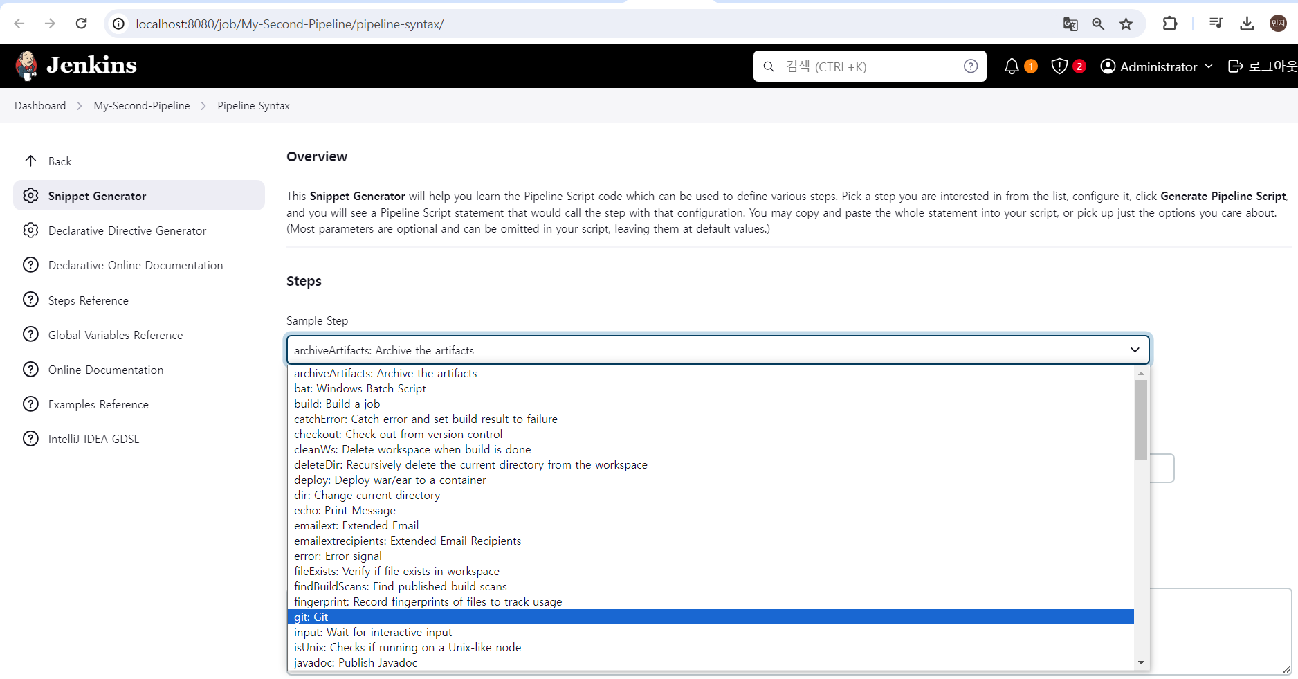Choose 'fileExists: Verify if file exists in workspace'
Viewport: 1298px width, 679px height.
pyautogui.click(x=711, y=571)
